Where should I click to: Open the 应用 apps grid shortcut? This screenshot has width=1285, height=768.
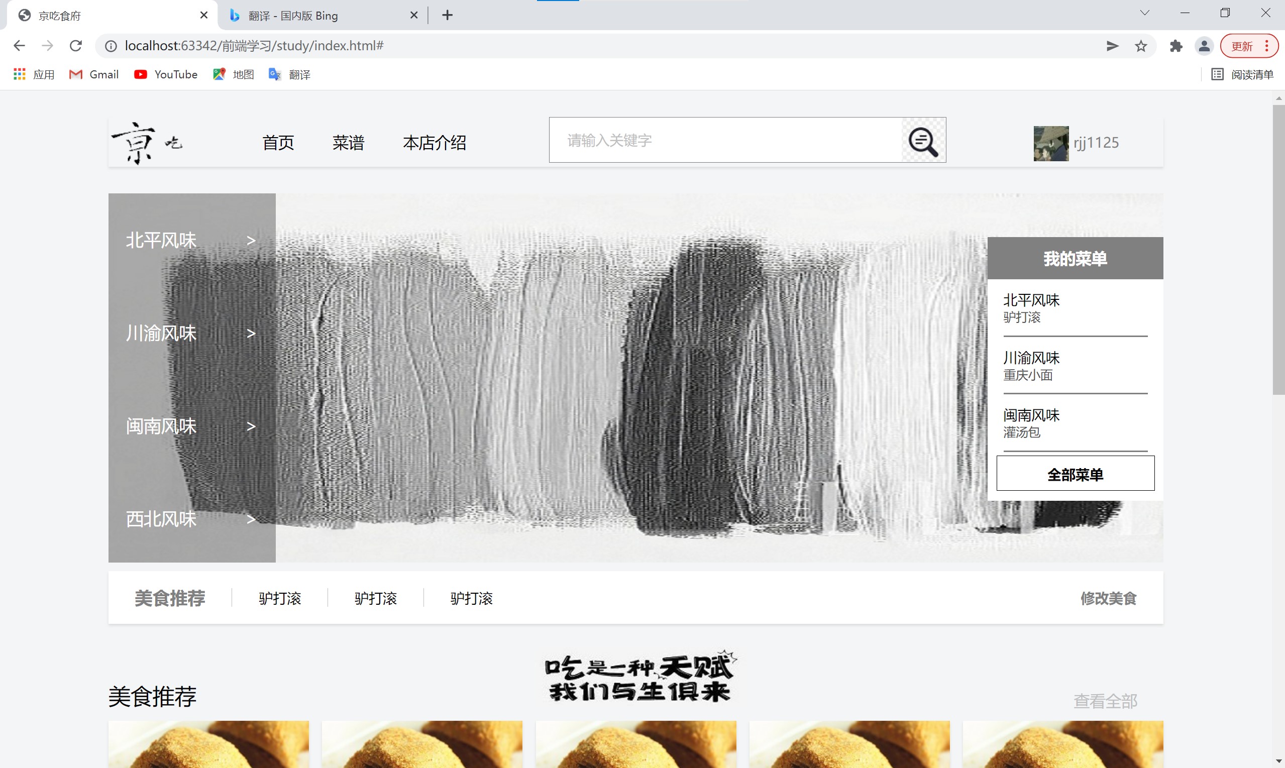pyautogui.click(x=34, y=74)
